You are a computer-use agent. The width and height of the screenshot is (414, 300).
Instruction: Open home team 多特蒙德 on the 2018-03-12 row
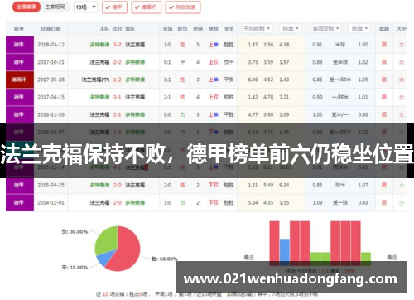[99, 45]
